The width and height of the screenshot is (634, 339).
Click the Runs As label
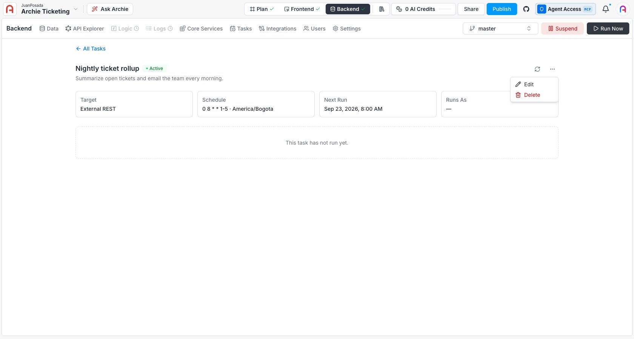pos(456,100)
